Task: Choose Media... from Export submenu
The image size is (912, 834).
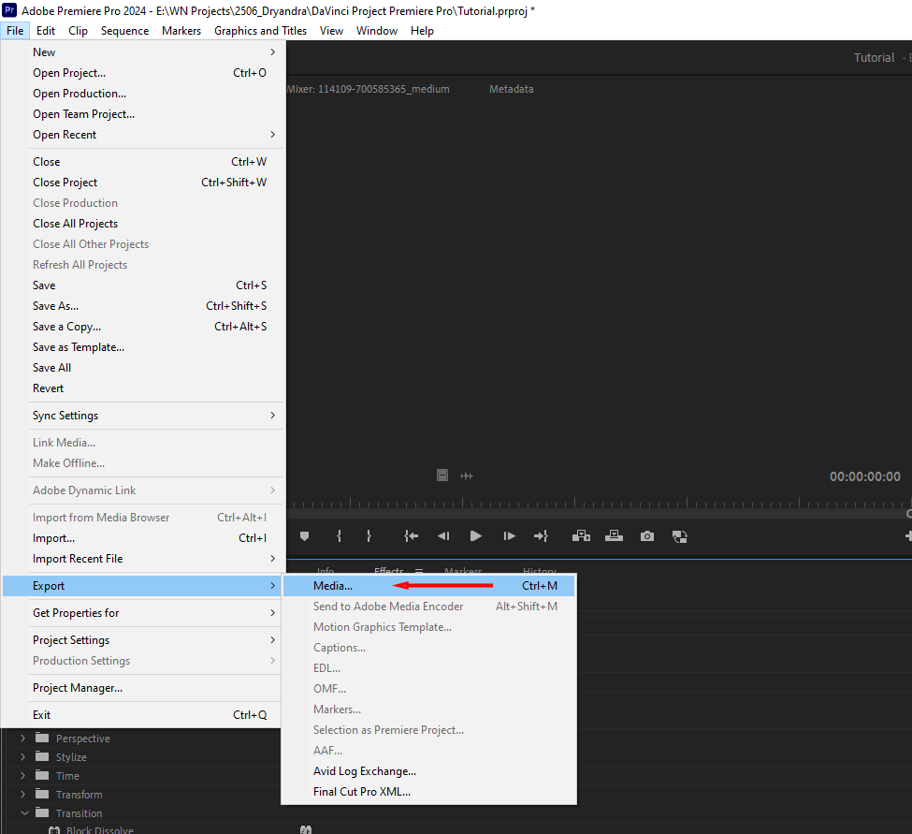Action: click(x=428, y=586)
